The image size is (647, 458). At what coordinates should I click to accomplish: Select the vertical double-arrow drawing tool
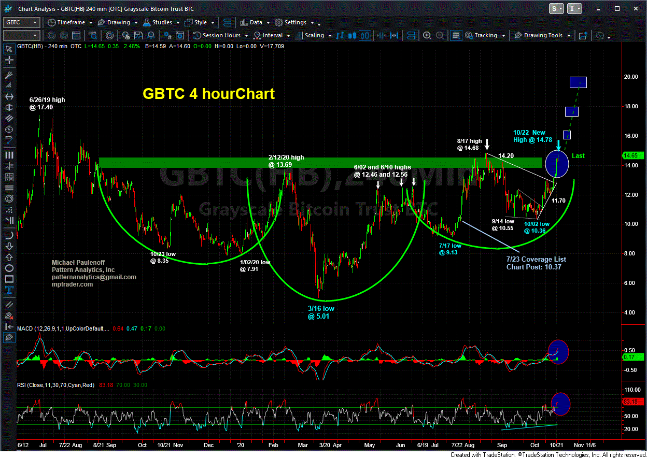click(9, 108)
